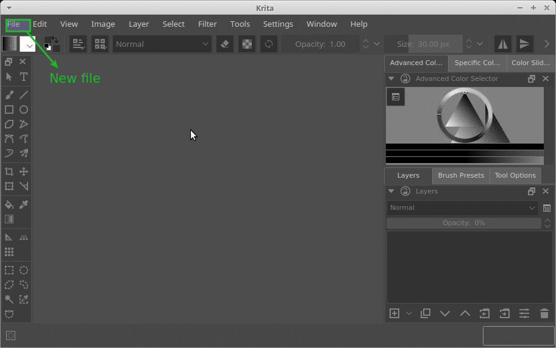This screenshot has width=556, height=348.
Task: Select the shape selection arrow tool
Action: coord(9,77)
